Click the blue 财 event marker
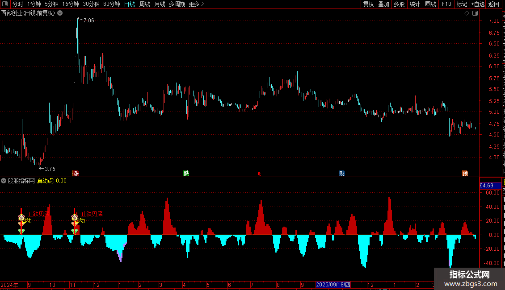This screenshot has width=505, height=290. pos(342,173)
